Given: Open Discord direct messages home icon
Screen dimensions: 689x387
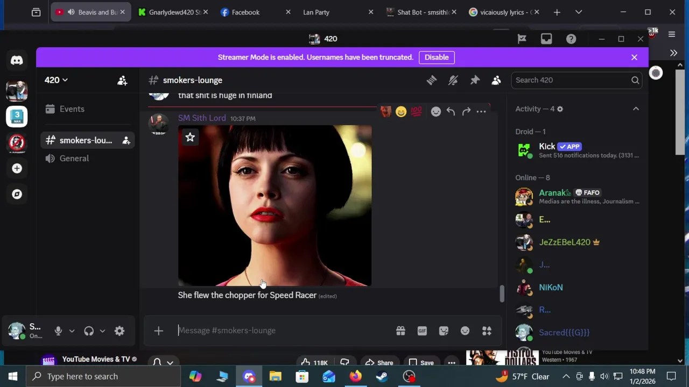Looking at the screenshot, I should coord(17,60).
